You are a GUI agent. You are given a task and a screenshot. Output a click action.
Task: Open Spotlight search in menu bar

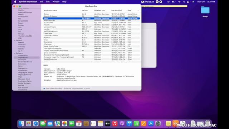[x=184, y=2]
